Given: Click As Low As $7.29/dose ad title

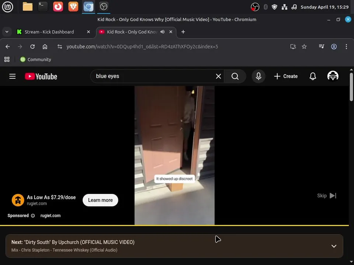Looking at the screenshot, I should pos(51,197).
